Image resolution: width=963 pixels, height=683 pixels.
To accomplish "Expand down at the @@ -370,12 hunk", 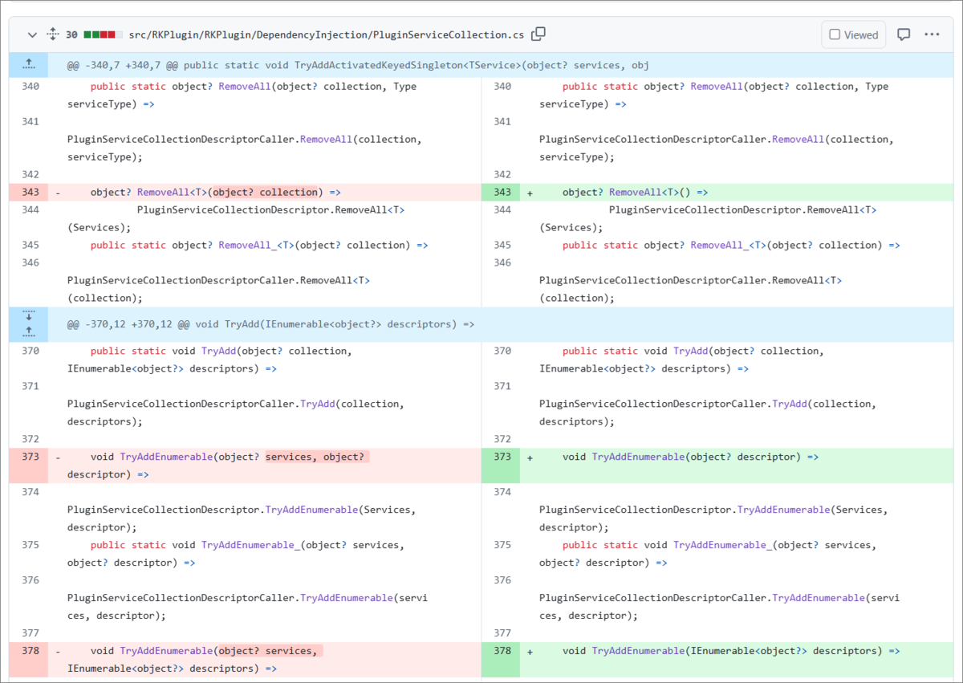I will click(29, 315).
